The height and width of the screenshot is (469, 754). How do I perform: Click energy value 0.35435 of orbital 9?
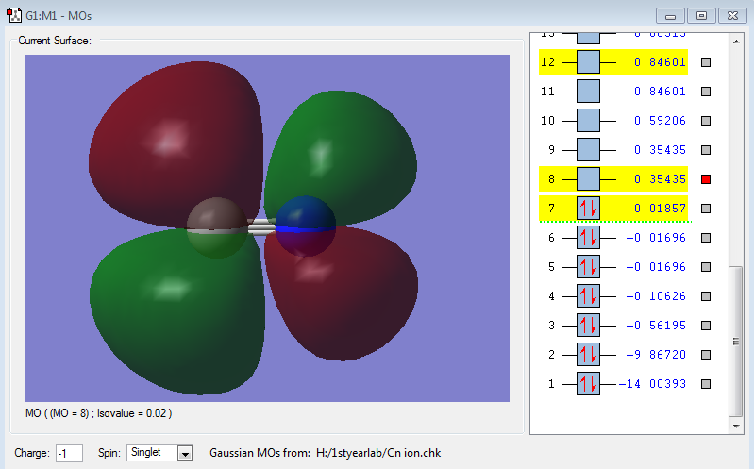660,150
